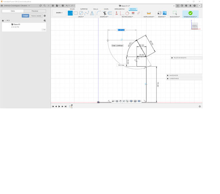
Task: Select the Mirror sketch tool
Action: 92,13
